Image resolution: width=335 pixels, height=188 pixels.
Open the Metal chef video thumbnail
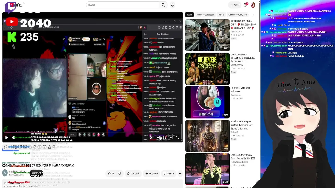click(207, 102)
